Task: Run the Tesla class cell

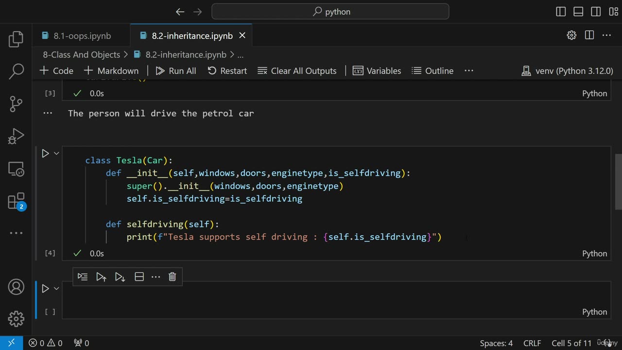Action: 45,154
